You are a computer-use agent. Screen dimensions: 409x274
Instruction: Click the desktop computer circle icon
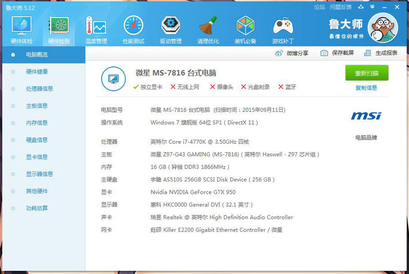113,79
